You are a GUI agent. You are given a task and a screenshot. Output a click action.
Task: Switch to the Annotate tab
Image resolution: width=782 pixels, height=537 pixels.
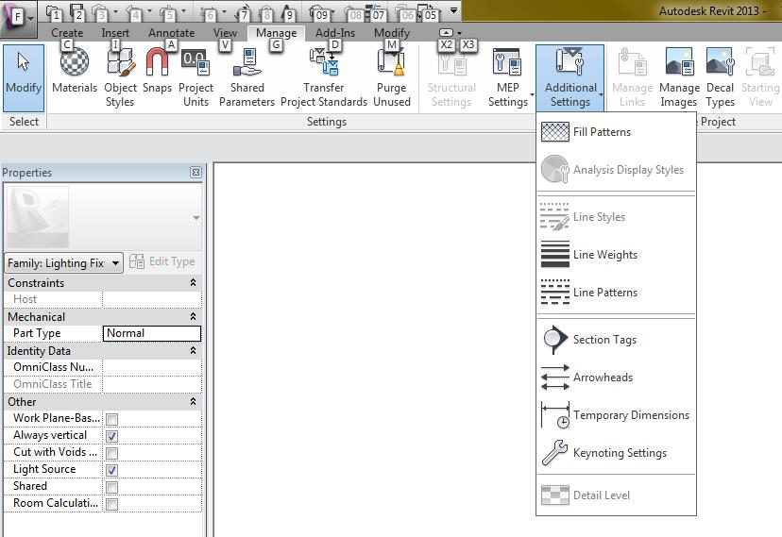click(172, 33)
